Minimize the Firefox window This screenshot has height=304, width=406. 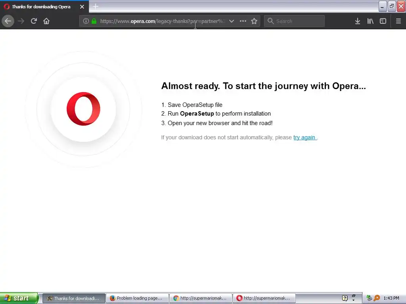[x=383, y=7]
